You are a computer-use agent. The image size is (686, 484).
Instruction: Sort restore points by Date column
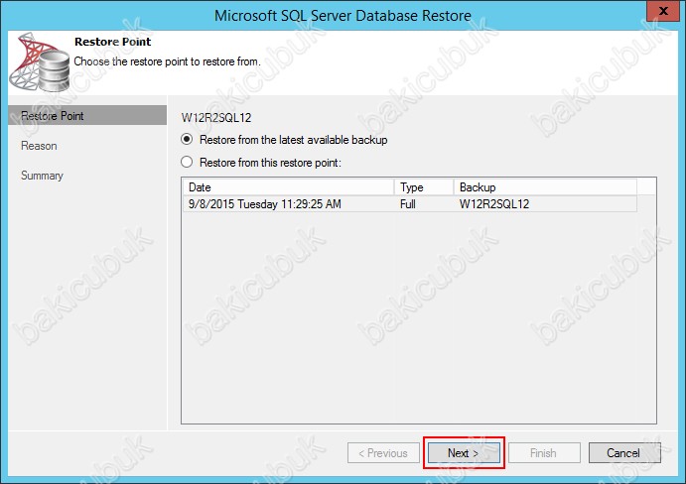click(289, 187)
